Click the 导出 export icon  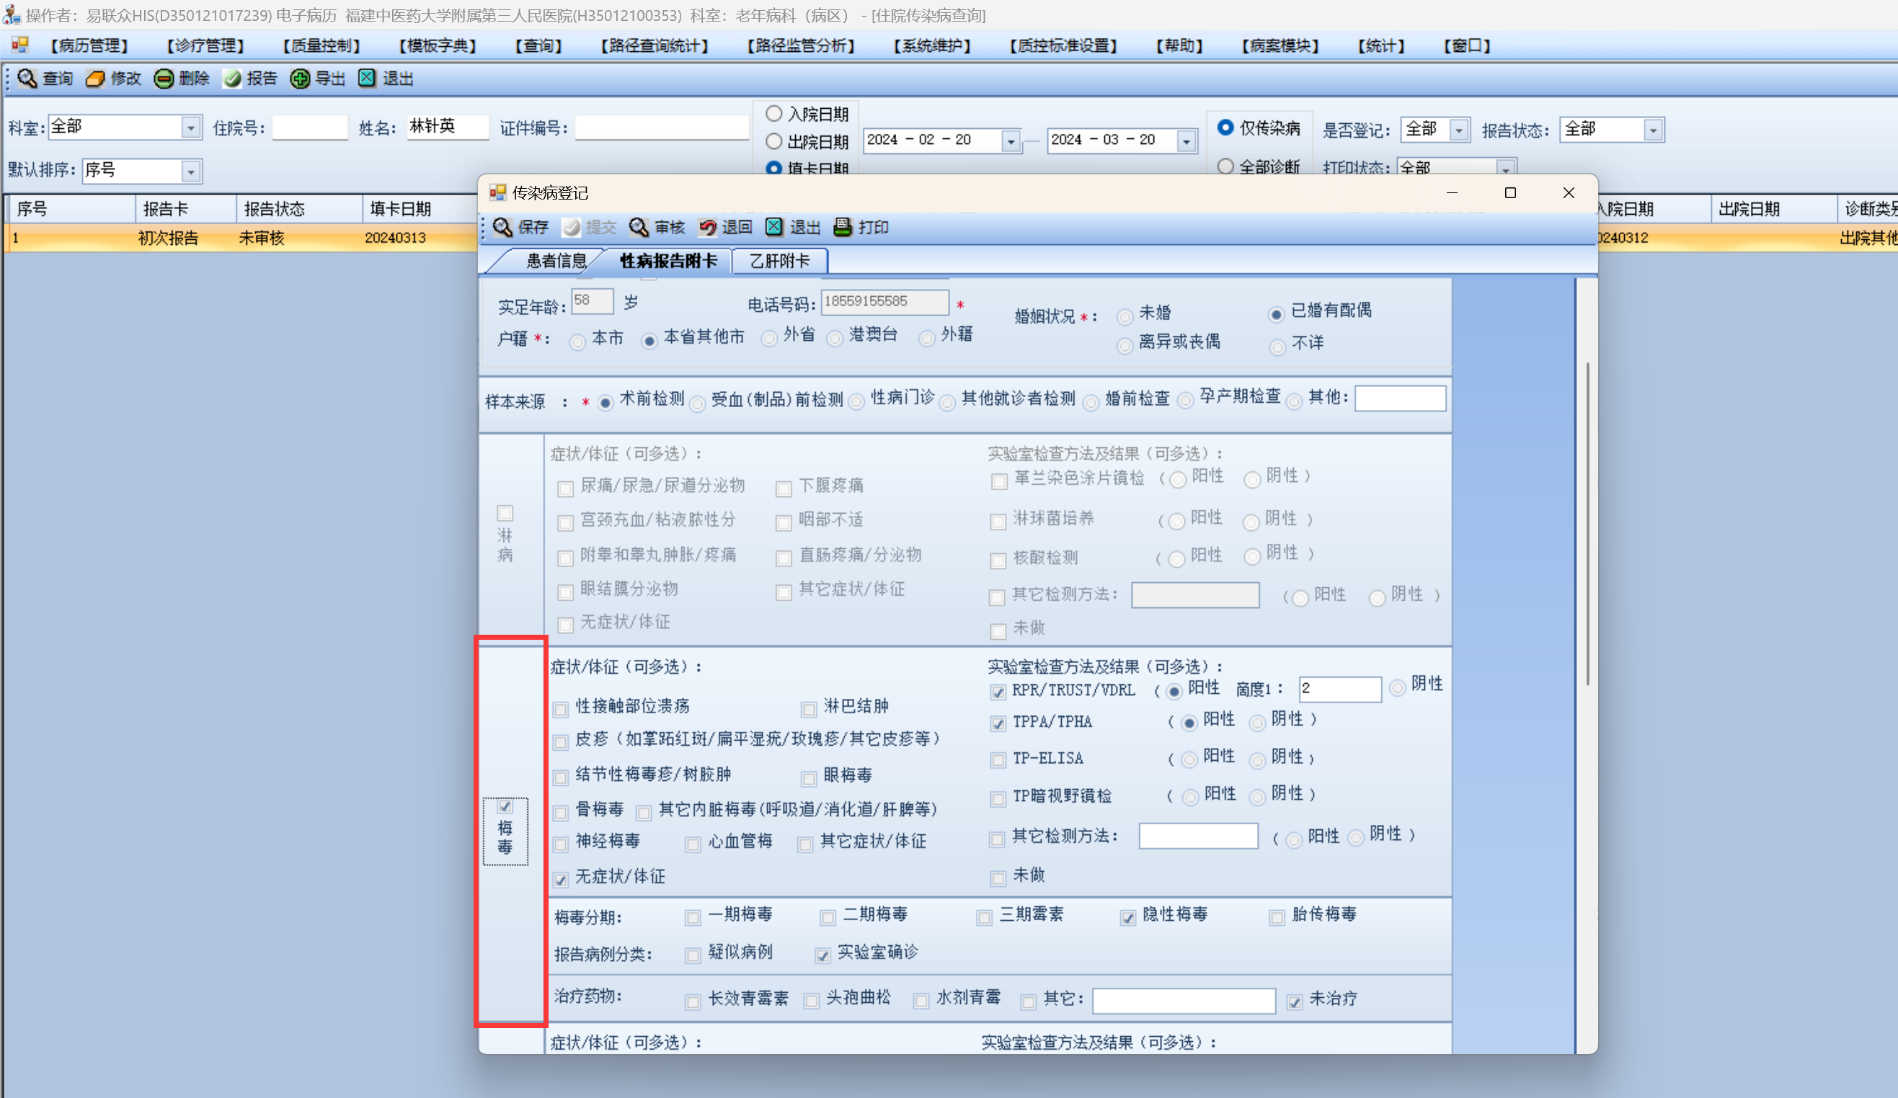pyautogui.click(x=300, y=79)
